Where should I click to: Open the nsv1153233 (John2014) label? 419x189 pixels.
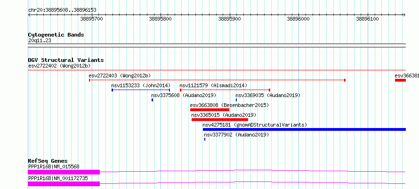click(x=141, y=85)
